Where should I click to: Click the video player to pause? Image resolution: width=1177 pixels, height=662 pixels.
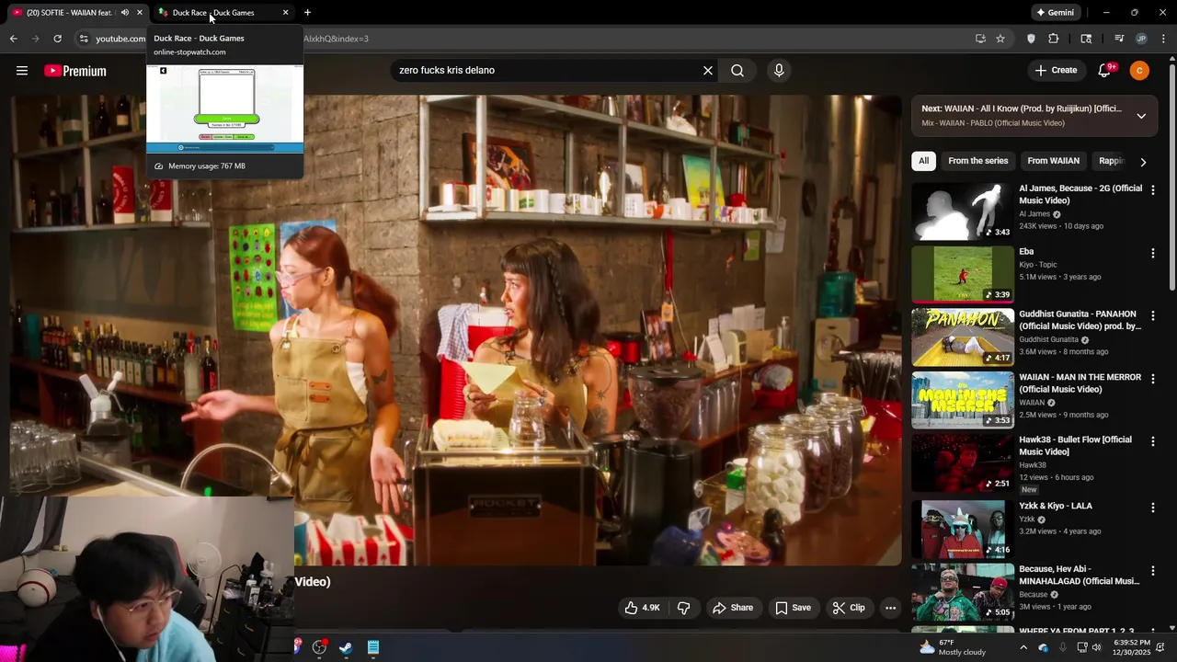456,329
